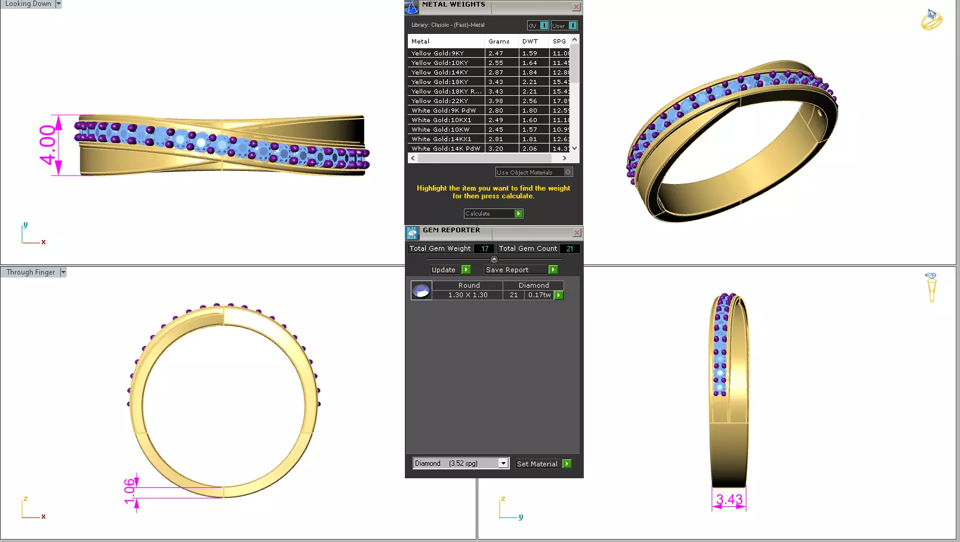Click the Grams column header
This screenshot has height=542, width=960.
(501, 42)
